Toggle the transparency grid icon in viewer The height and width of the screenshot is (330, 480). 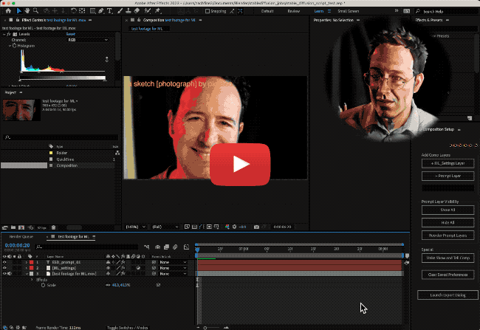point(194,227)
